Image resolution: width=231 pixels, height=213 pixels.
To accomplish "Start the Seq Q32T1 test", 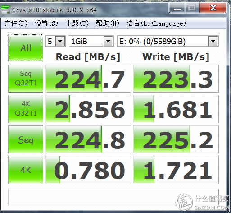I will point(26,79).
